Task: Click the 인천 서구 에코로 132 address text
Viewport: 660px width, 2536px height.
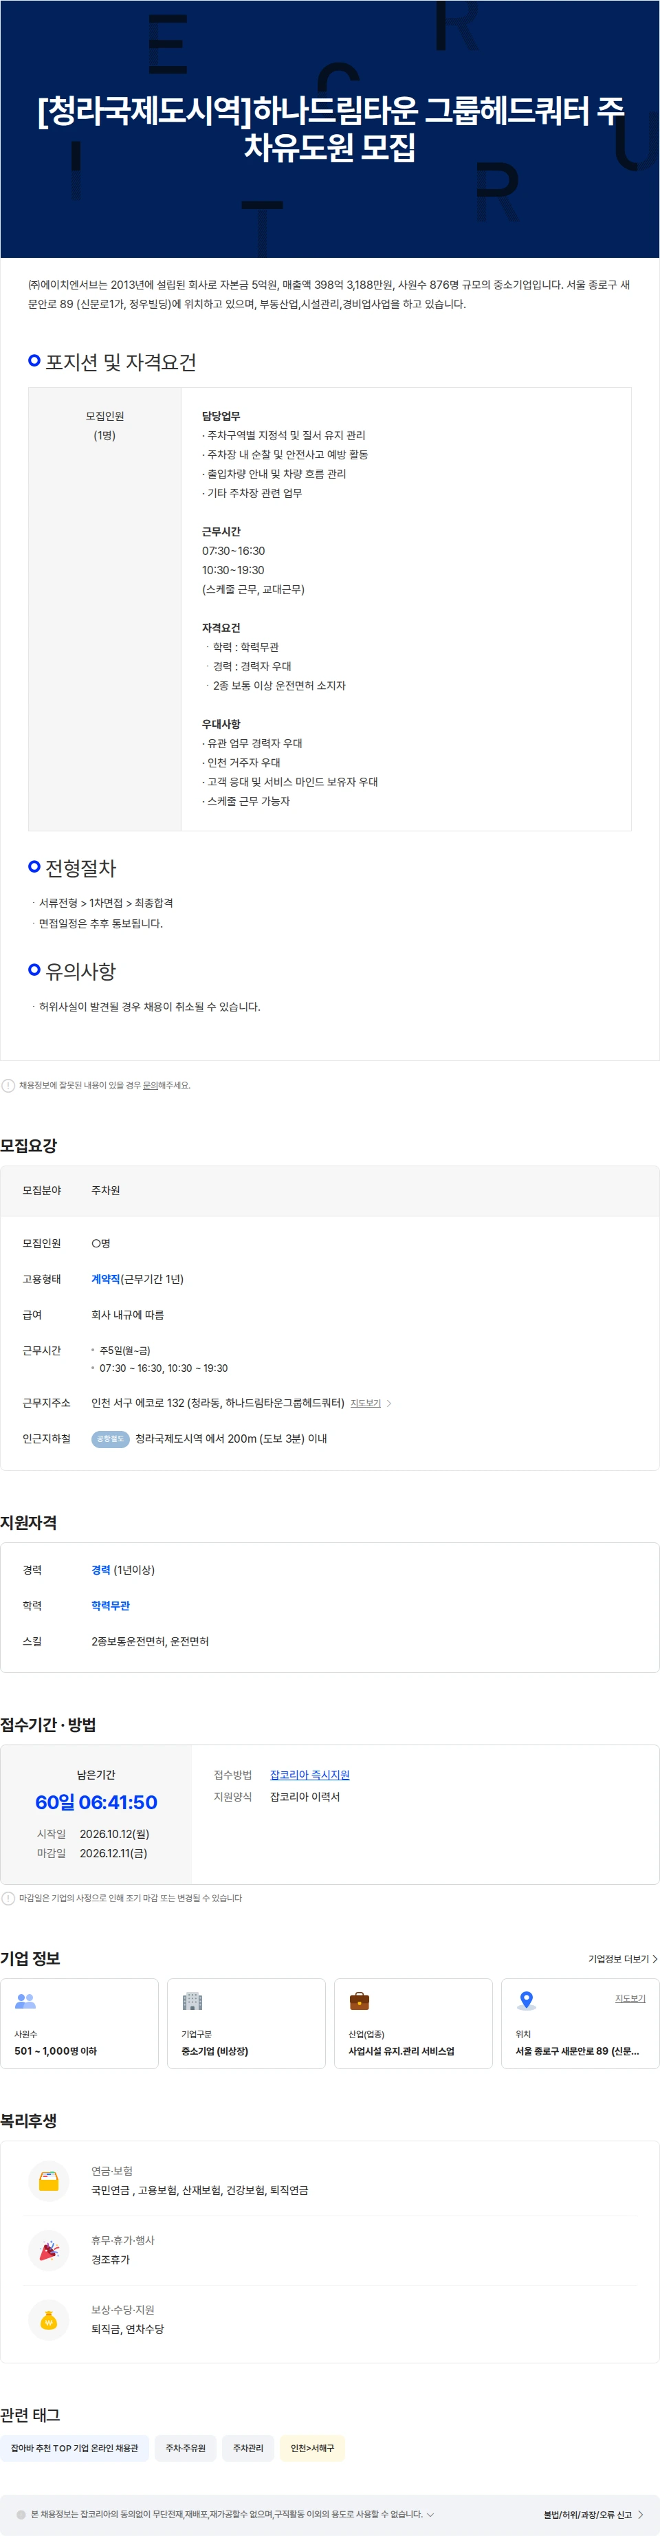Action: [x=217, y=1403]
